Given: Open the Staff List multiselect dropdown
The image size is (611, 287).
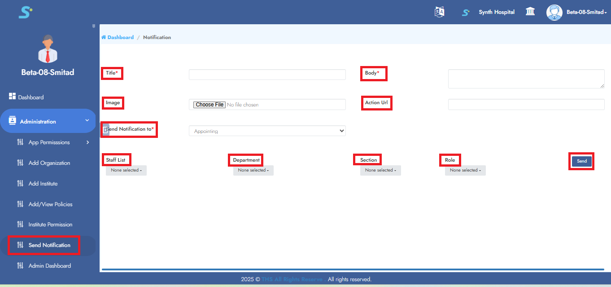Looking at the screenshot, I should pyautogui.click(x=126, y=170).
